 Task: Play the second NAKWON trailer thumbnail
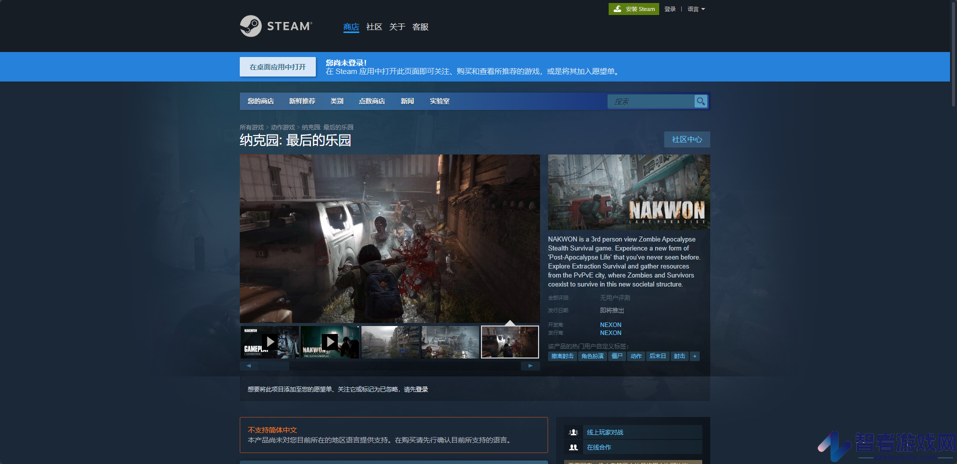pyautogui.click(x=330, y=342)
